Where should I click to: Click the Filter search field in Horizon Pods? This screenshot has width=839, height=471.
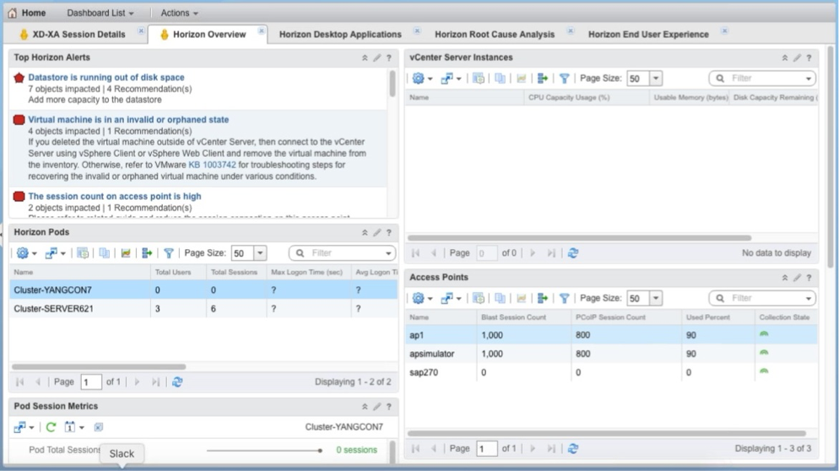[343, 252]
